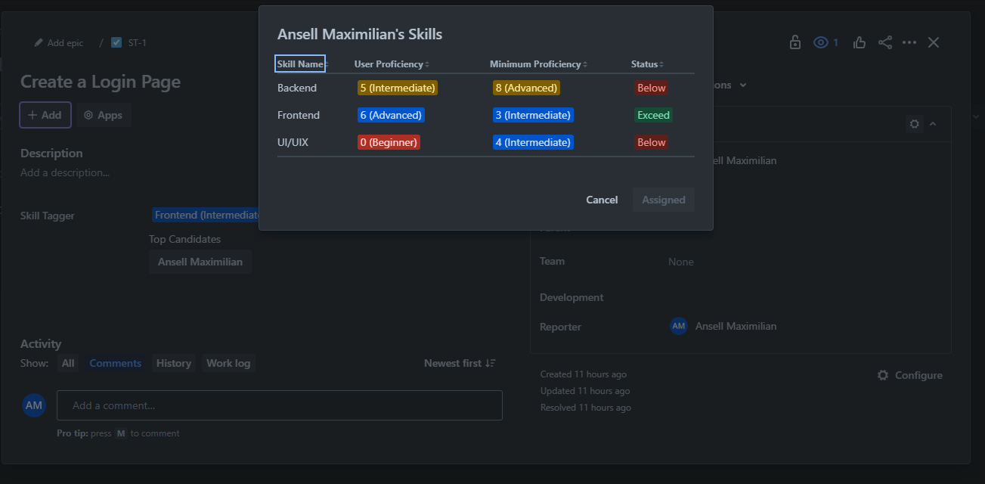Vote using the thumbs up icon
985x484 pixels.
tap(859, 42)
